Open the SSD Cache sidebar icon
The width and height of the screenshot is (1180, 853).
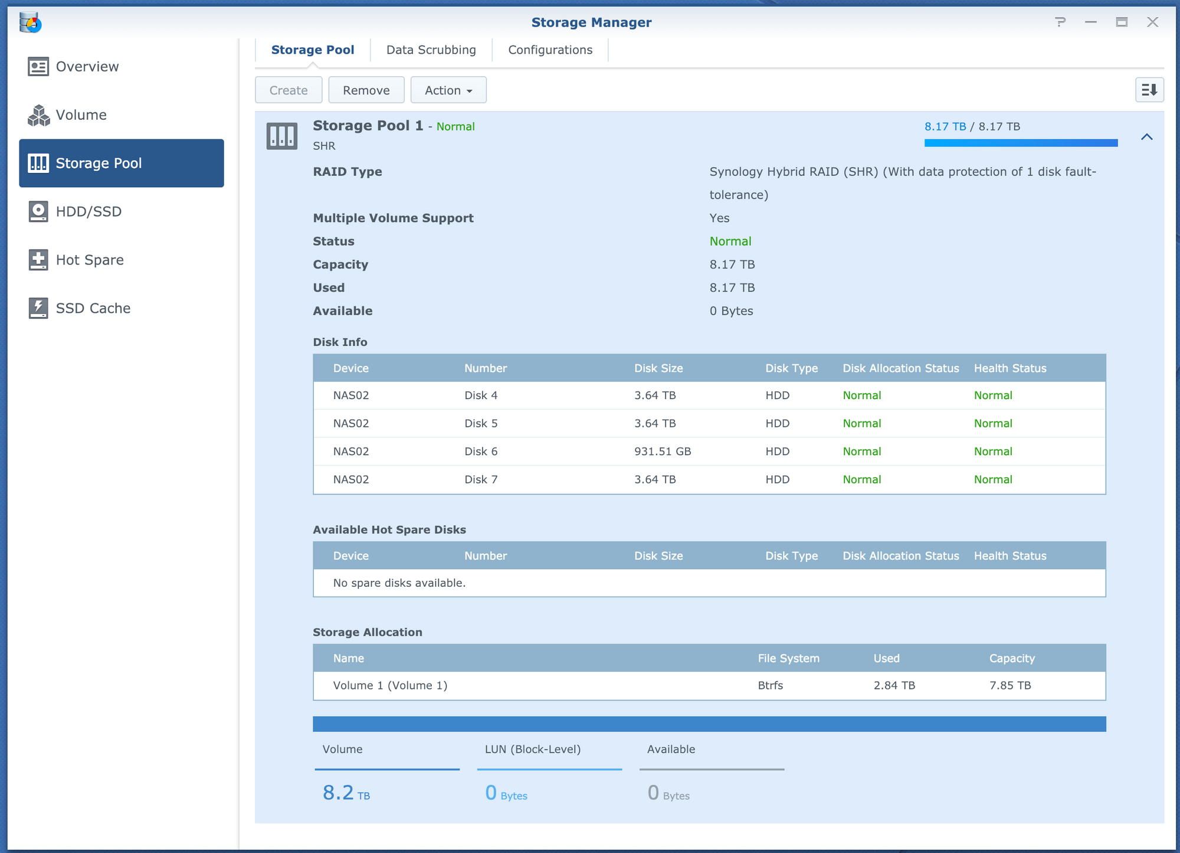tap(38, 308)
